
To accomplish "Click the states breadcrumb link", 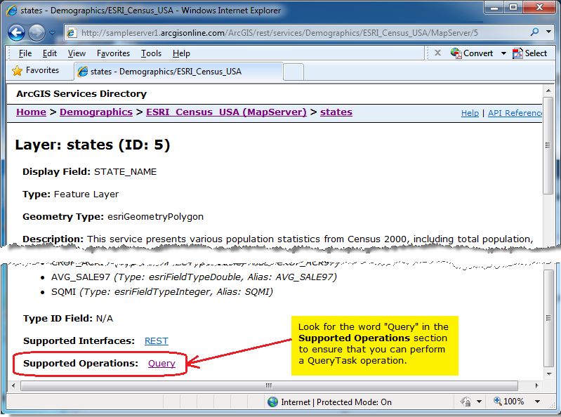I will [336, 112].
